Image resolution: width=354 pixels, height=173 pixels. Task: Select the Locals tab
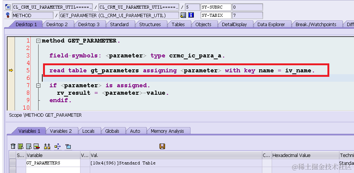pyautogui.click(x=88, y=131)
